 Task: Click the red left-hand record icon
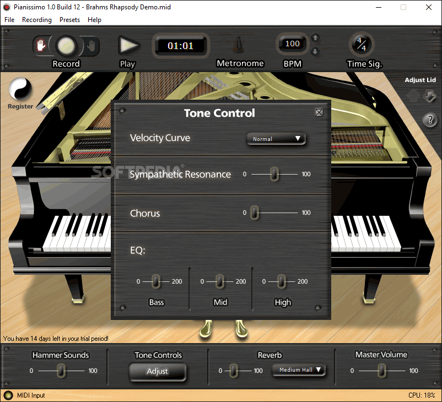pyautogui.click(x=41, y=45)
